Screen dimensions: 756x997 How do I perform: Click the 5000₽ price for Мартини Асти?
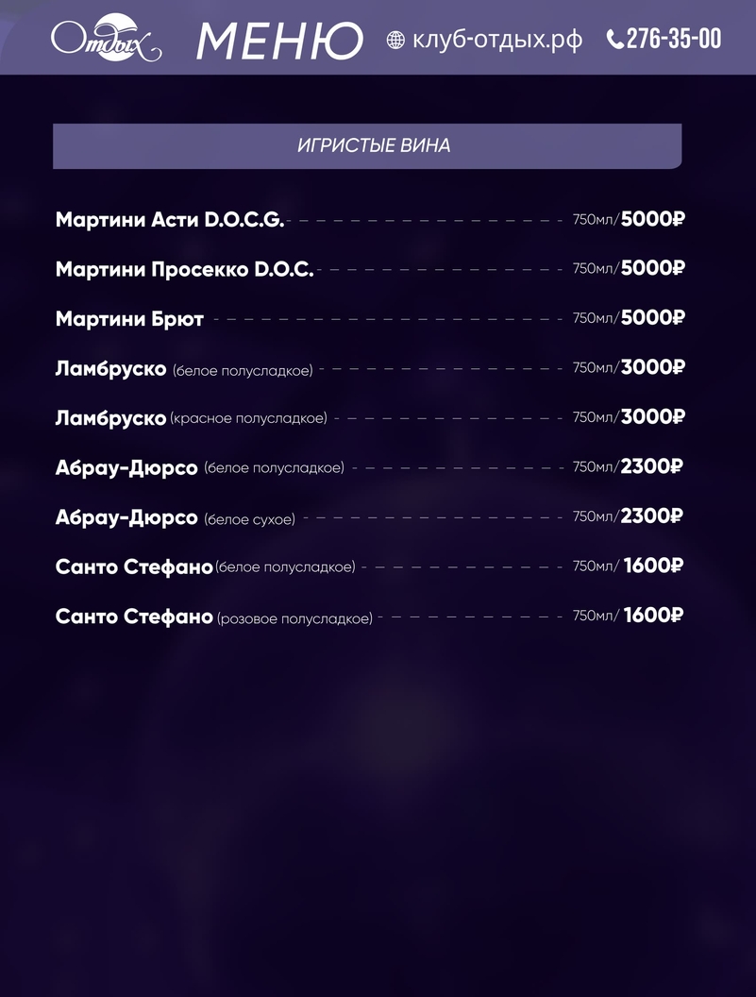[x=652, y=219]
